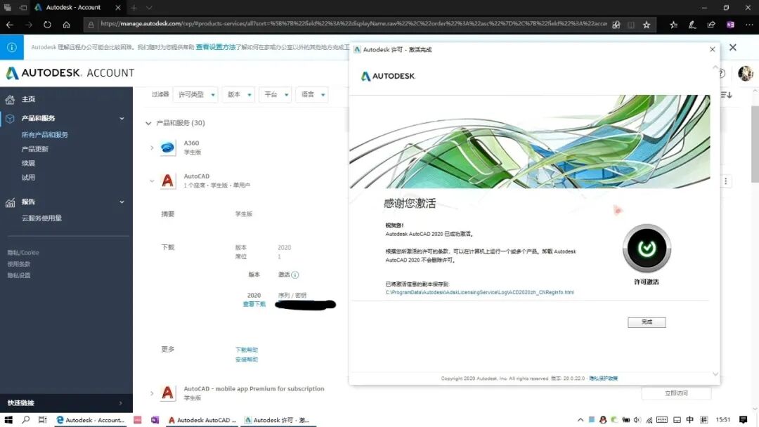Viewport: 759px width, 427px height.
Task: Go to 主页 in sidebar
Action: coord(28,99)
